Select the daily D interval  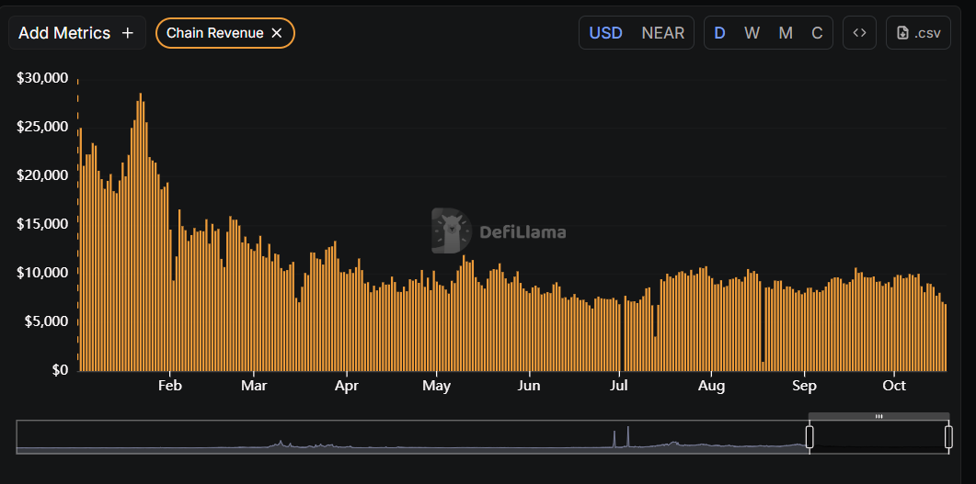click(719, 33)
